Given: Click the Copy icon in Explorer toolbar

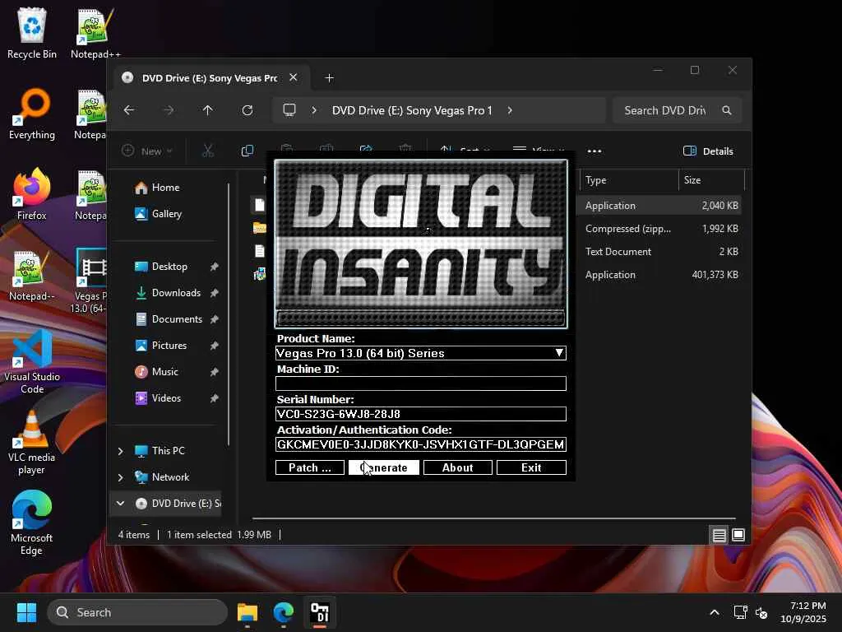Looking at the screenshot, I should coord(247,151).
